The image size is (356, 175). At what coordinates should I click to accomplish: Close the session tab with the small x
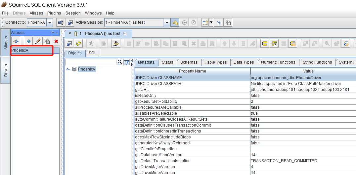coord(70,34)
